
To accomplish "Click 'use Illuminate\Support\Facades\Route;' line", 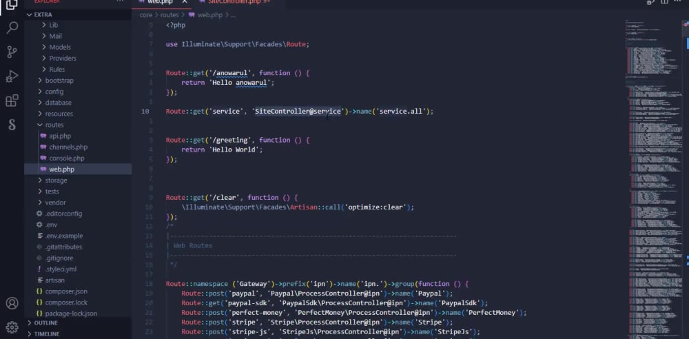I will [238, 44].
